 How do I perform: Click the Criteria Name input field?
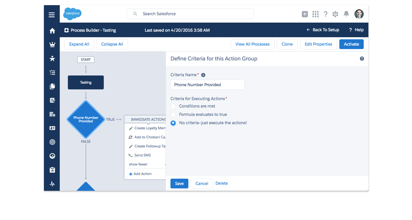coord(207,85)
